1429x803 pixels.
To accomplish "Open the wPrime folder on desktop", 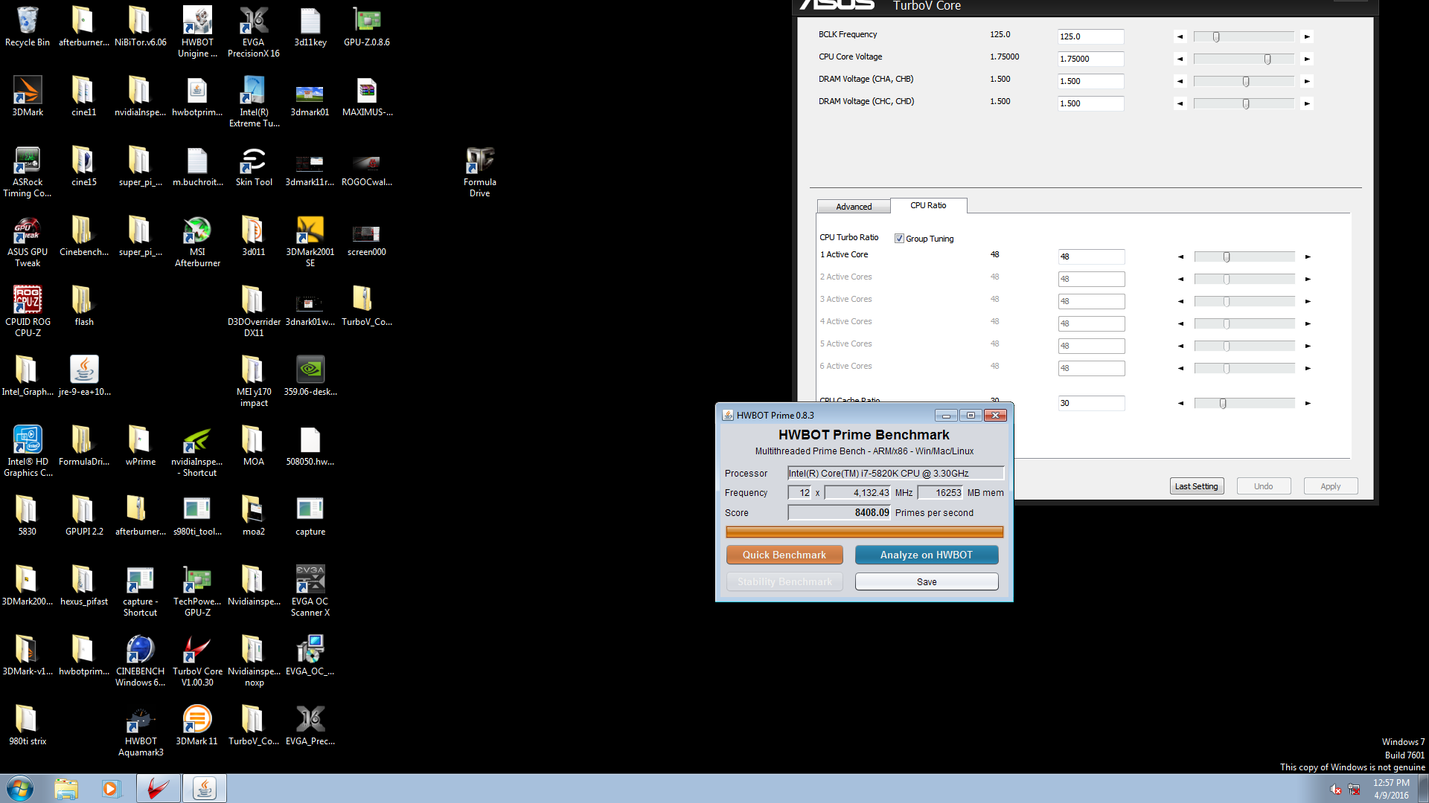I will [141, 446].
